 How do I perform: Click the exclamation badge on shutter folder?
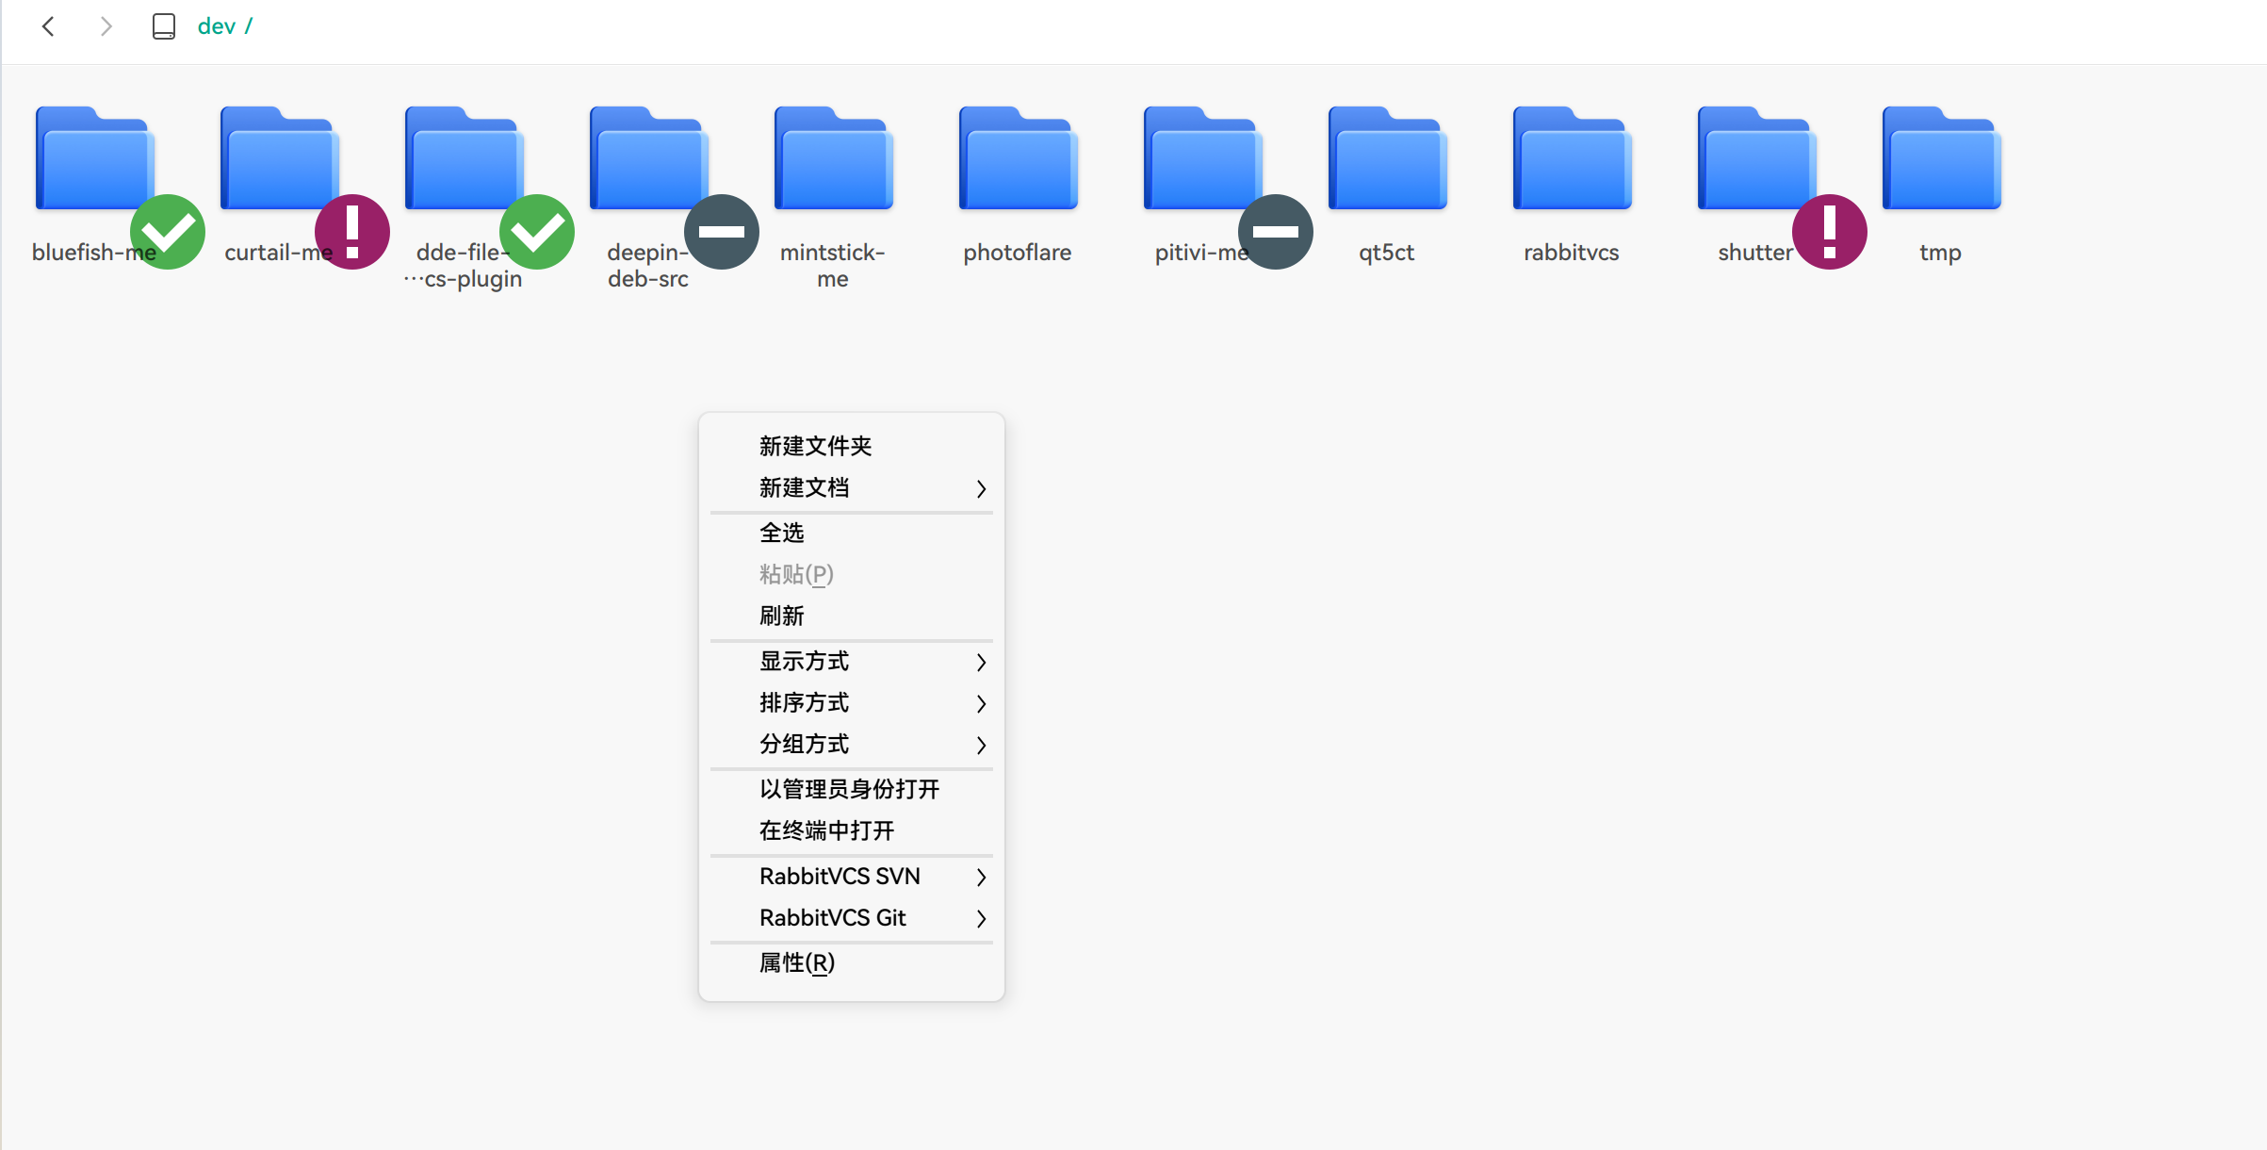[1828, 232]
